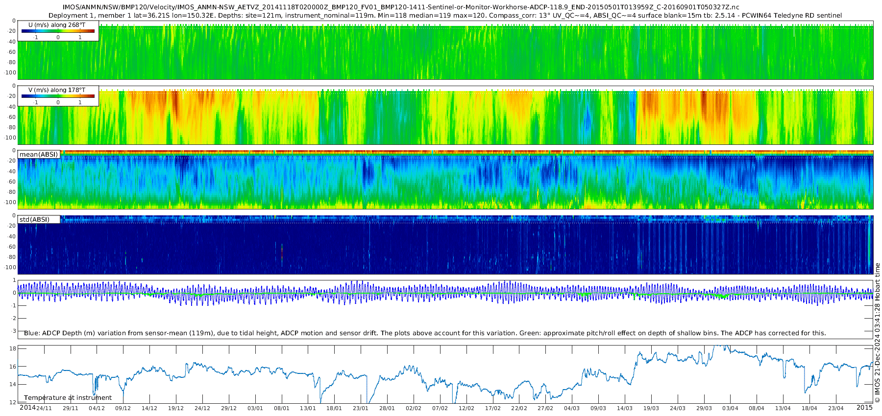
Task: Select the 03/04 date tick label
Action: coord(730,409)
